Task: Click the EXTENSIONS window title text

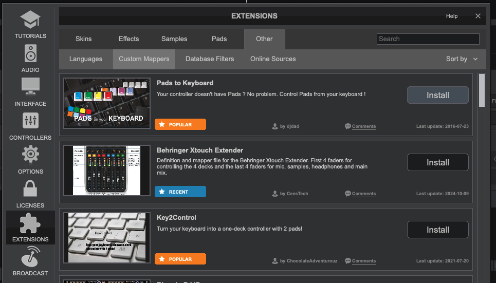Action: pyautogui.click(x=254, y=16)
